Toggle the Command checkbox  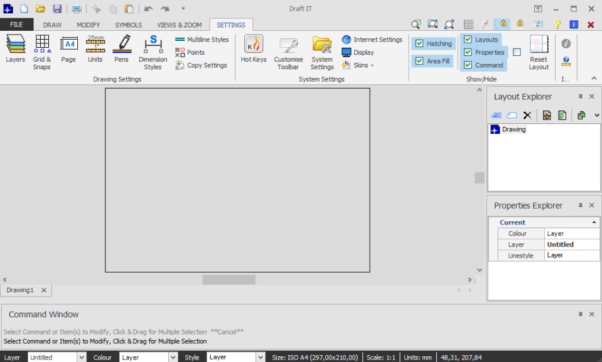click(468, 65)
